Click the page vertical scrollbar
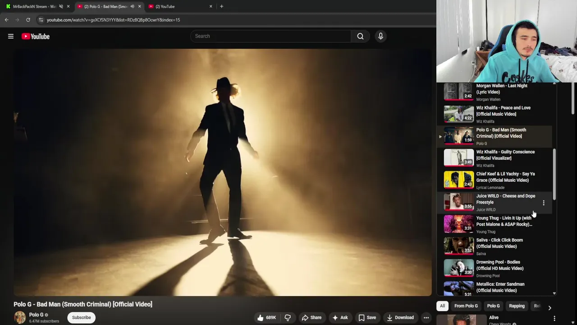This screenshot has width=577, height=325. (574, 98)
